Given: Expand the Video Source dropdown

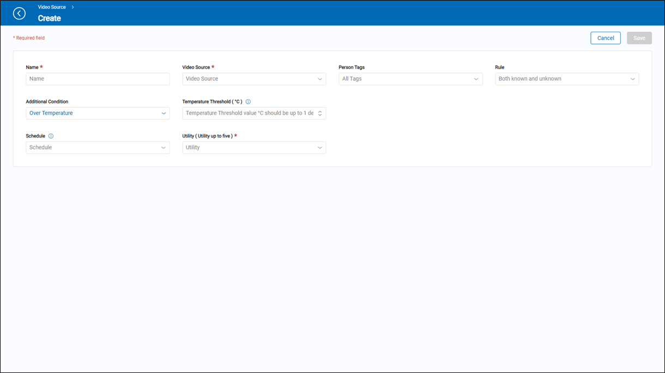Looking at the screenshot, I should point(254,79).
